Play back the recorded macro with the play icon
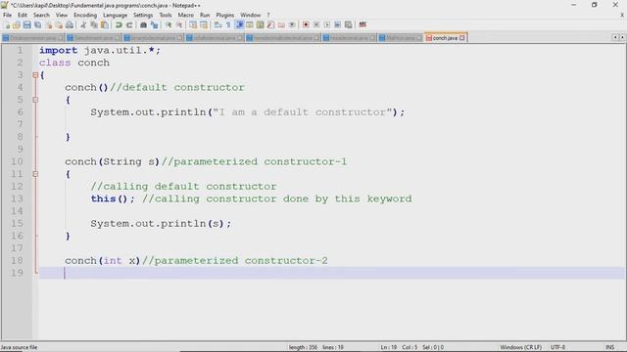 (326, 24)
